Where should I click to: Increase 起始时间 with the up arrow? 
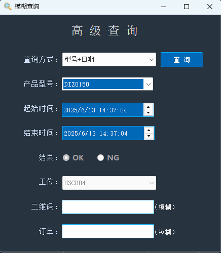click(149, 107)
